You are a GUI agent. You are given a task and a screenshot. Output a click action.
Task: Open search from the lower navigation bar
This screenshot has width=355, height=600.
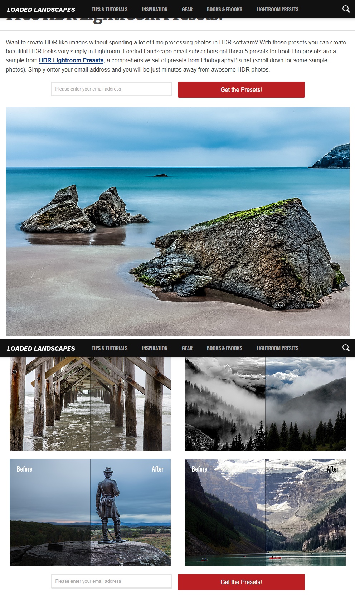click(x=346, y=348)
